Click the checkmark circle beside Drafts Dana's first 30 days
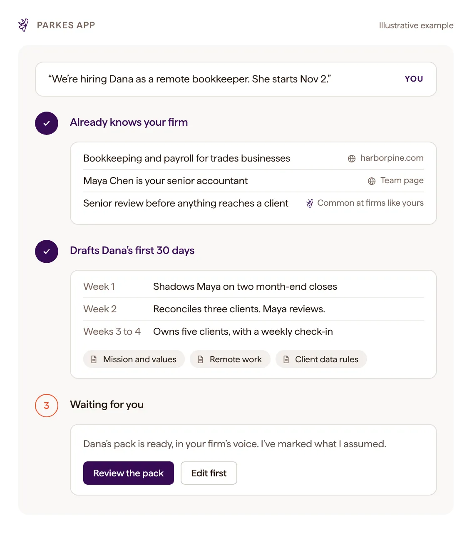This screenshot has height=533, width=472. click(47, 252)
